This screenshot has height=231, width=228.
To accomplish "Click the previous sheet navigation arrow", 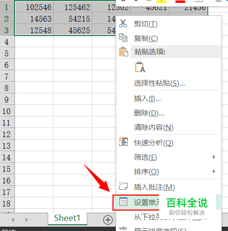I will pyautogui.click(x=13, y=219).
